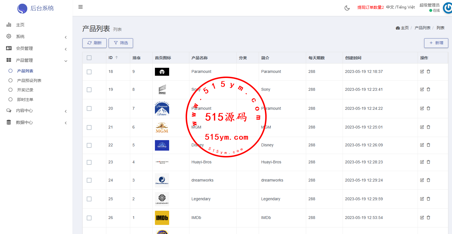
Task: Expand the 内容中心 menu chevron
Action: click(66, 111)
